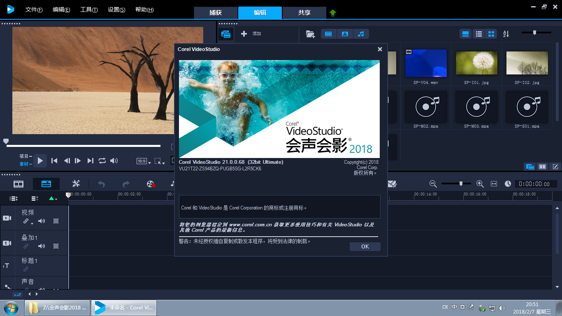
Task: Click the green upload arrow icon
Action: pyautogui.click(x=333, y=13)
